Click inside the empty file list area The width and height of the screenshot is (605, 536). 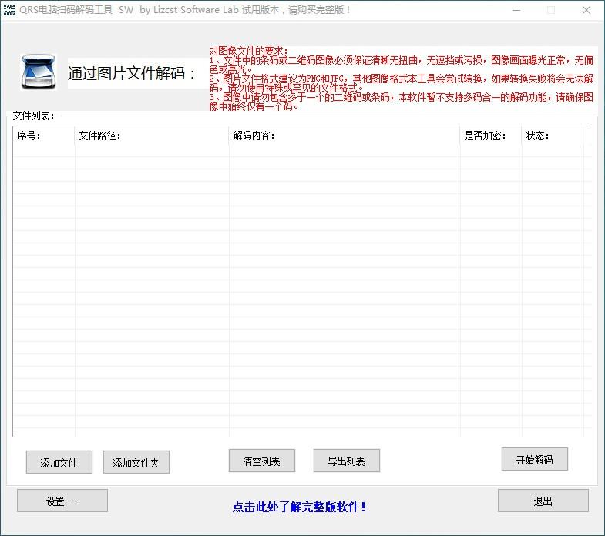(301, 293)
